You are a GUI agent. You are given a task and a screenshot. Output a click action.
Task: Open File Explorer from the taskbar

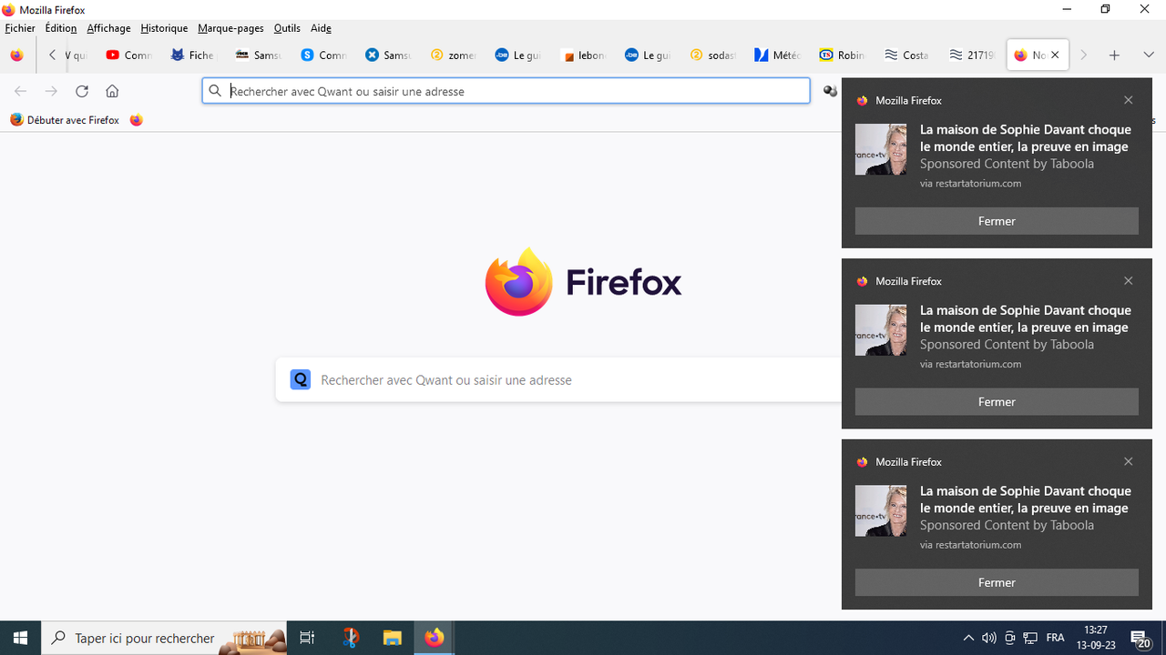[x=392, y=639]
